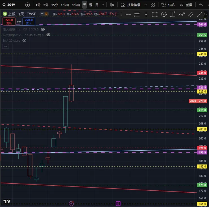
Task: Click the 215.0 green price label
Action: coord(202,110)
